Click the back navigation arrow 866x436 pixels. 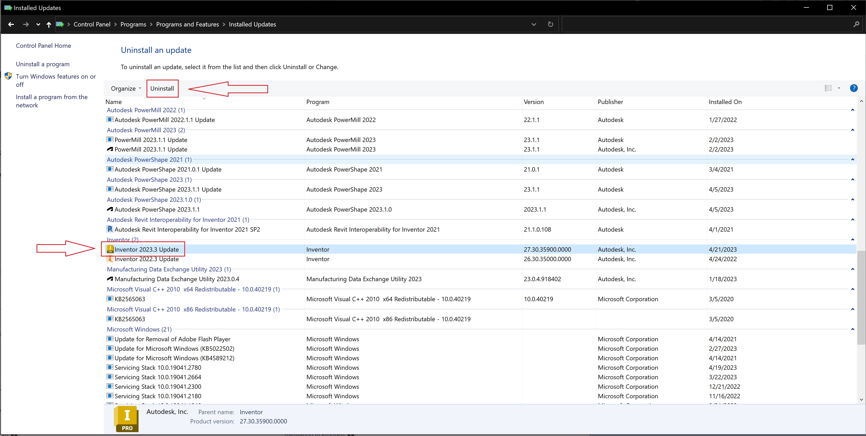(x=11, y=24)
